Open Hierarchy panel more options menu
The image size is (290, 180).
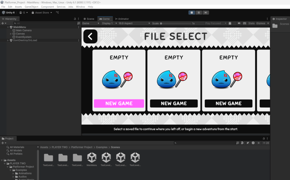pyautogui.click(x=78, y=19)
